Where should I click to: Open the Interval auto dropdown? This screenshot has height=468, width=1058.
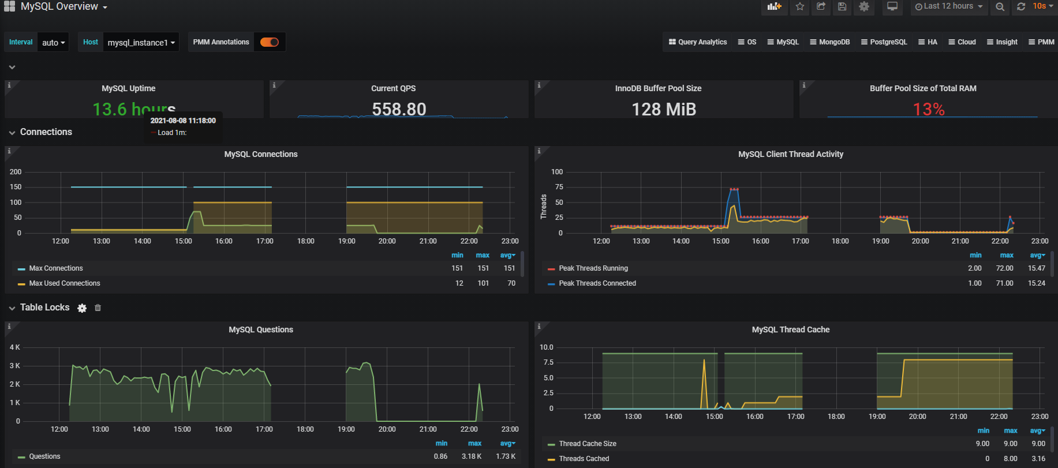point(53,42)
